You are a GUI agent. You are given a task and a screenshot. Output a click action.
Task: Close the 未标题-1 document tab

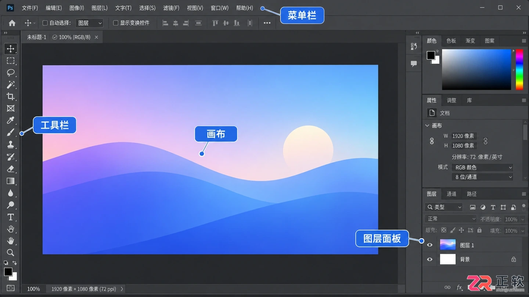point(96,37)
